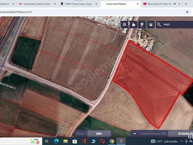Open File Explorer from the taskbar
Viewport: 193px width, 145px height.
(65, 141)
